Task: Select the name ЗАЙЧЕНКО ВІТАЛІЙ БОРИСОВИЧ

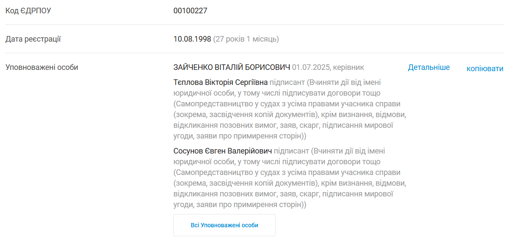Action: click(232, 67)
